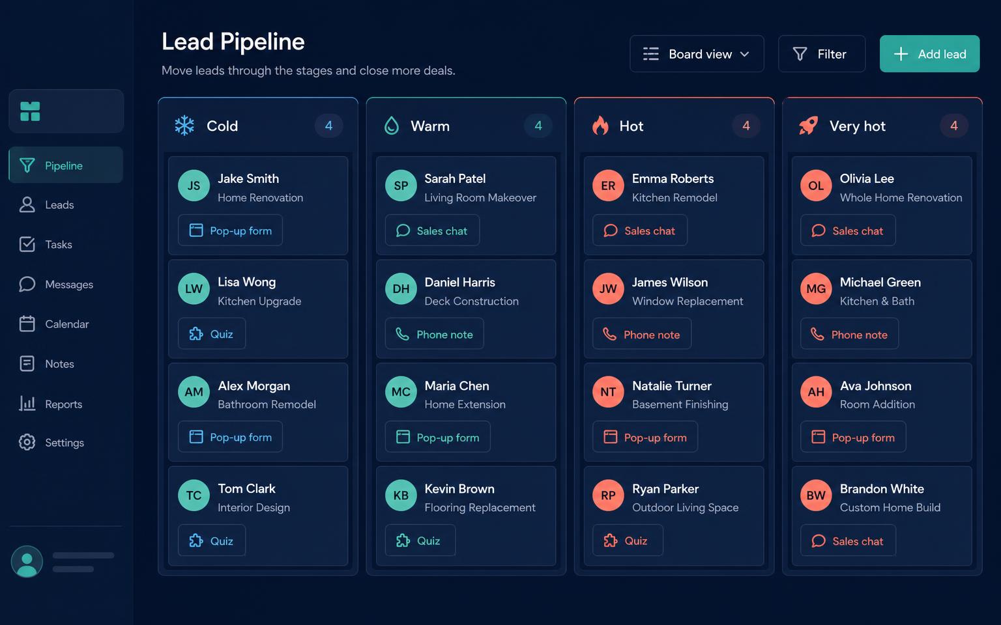Open Emma Roberts's Sales chat tag
Screen dimensions: 1001x625
click(x=640, y=230)
